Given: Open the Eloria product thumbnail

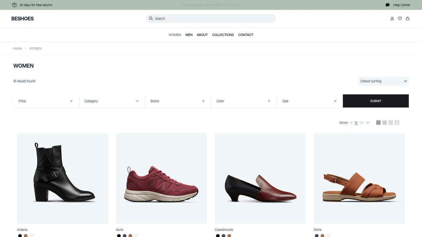Looking at the screenshot, I should click(359, 178).
